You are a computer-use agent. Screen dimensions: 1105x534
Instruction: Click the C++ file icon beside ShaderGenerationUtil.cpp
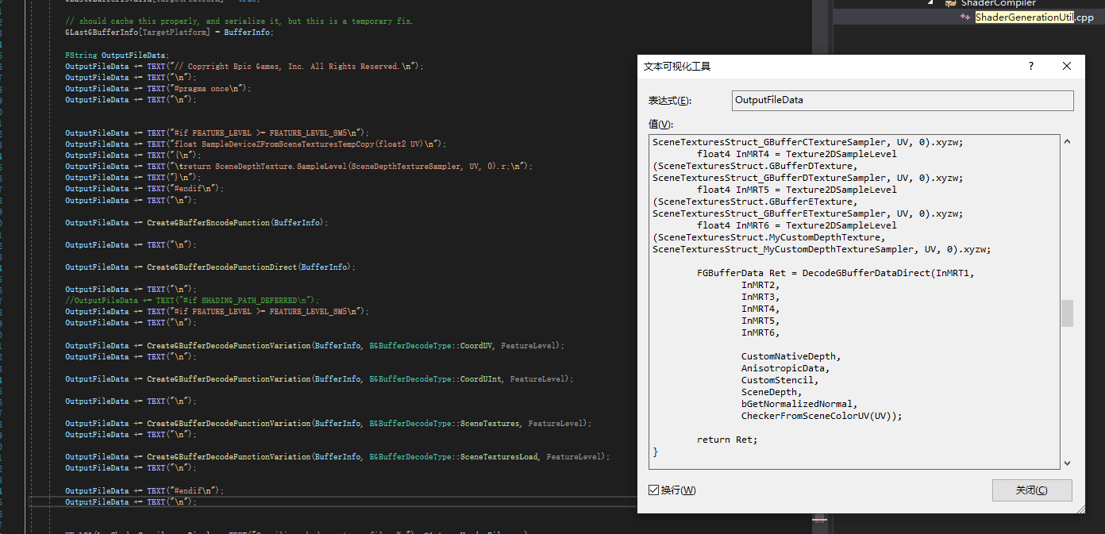(965, 16)
